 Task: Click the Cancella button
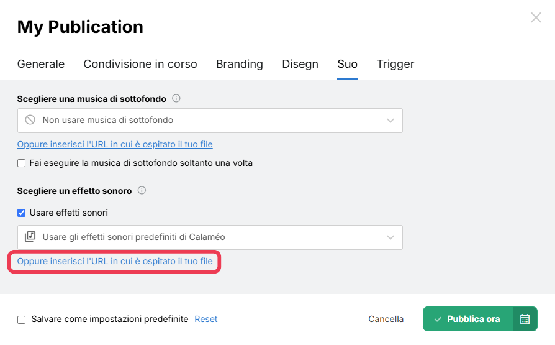click(386, 319)
